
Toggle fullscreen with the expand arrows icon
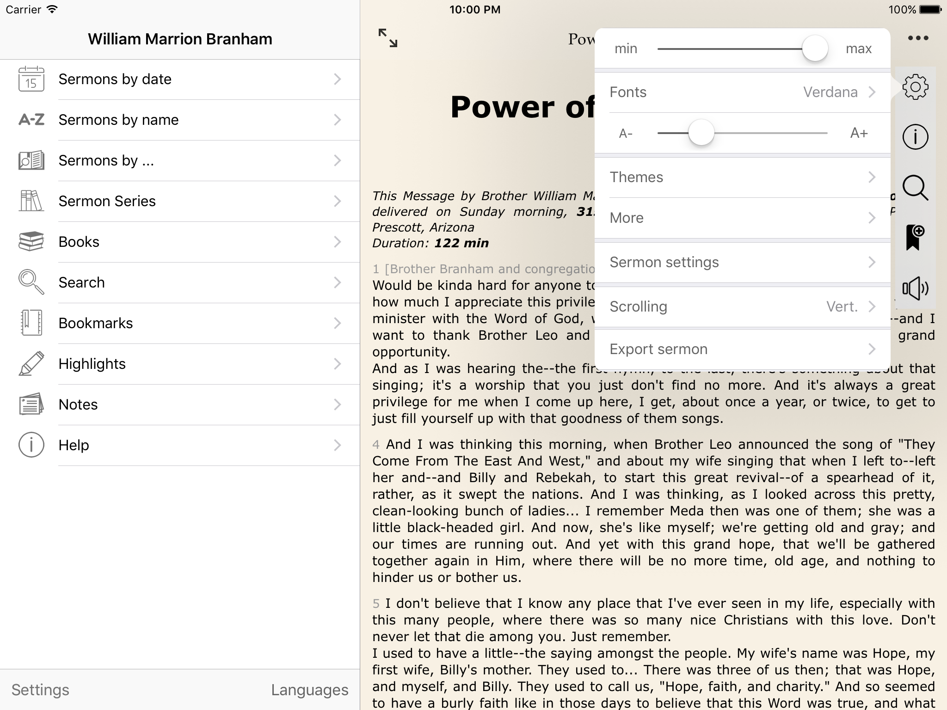(x=387, y=38)
